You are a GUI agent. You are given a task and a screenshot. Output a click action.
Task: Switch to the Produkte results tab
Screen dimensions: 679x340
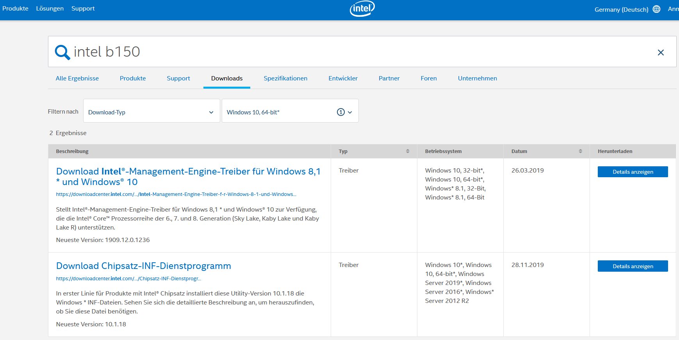click(x=133, y=78)
